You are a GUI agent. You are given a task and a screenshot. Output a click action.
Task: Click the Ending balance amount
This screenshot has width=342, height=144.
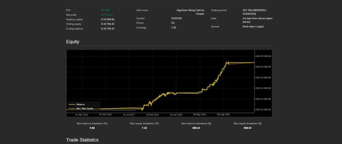[108, 29]
